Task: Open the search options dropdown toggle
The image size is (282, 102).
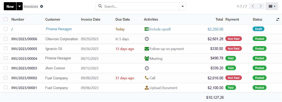Action: click(x=183, y=6)
